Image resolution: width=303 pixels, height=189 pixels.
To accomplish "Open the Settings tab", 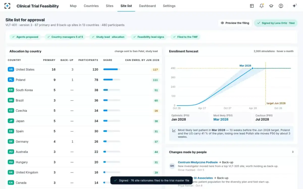I will click(169, 6).
